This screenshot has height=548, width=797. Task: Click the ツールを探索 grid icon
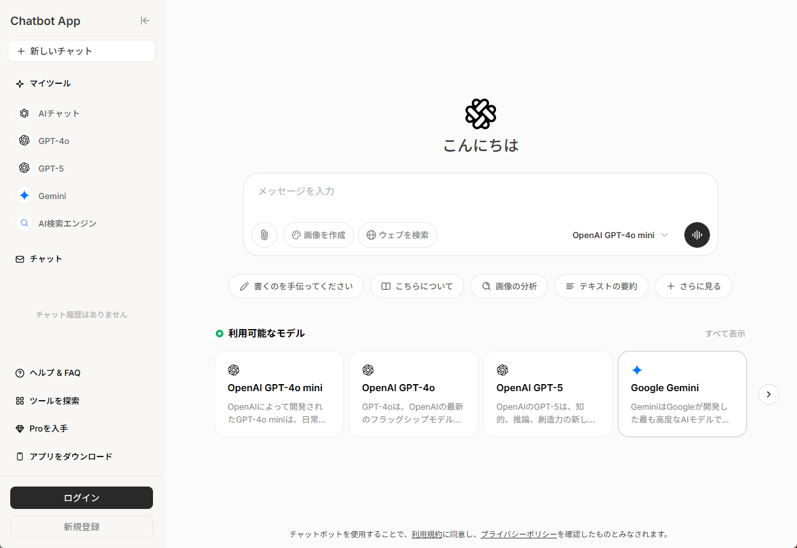[20, 401]
